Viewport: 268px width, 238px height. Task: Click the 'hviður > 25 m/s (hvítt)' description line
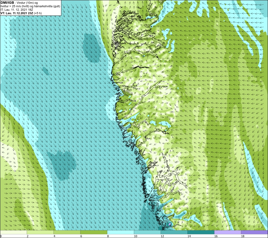[x=30, y=6]
